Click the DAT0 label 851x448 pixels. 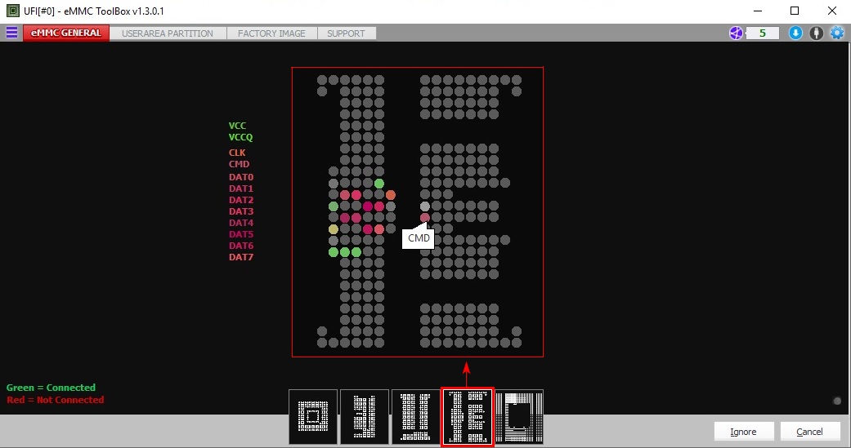[241, 177]
